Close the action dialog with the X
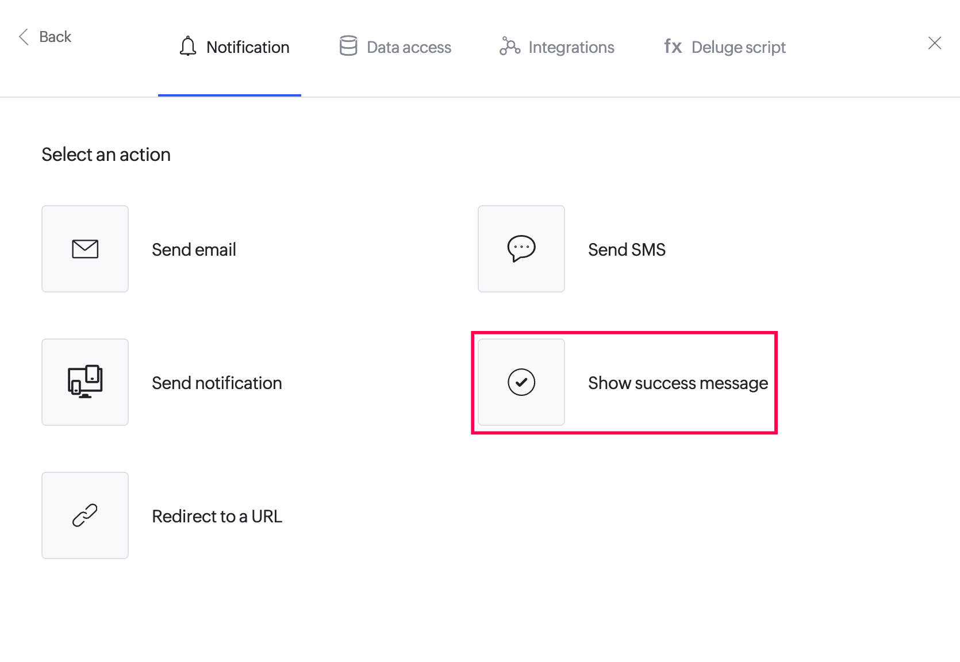The image size is (960, 662). [935, 43]
